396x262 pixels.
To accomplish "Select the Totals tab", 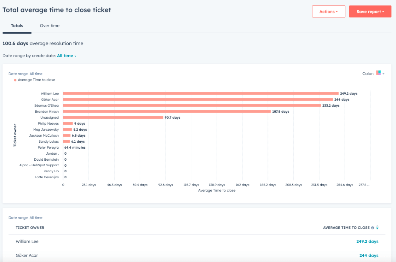I will (x=17, y=26).
